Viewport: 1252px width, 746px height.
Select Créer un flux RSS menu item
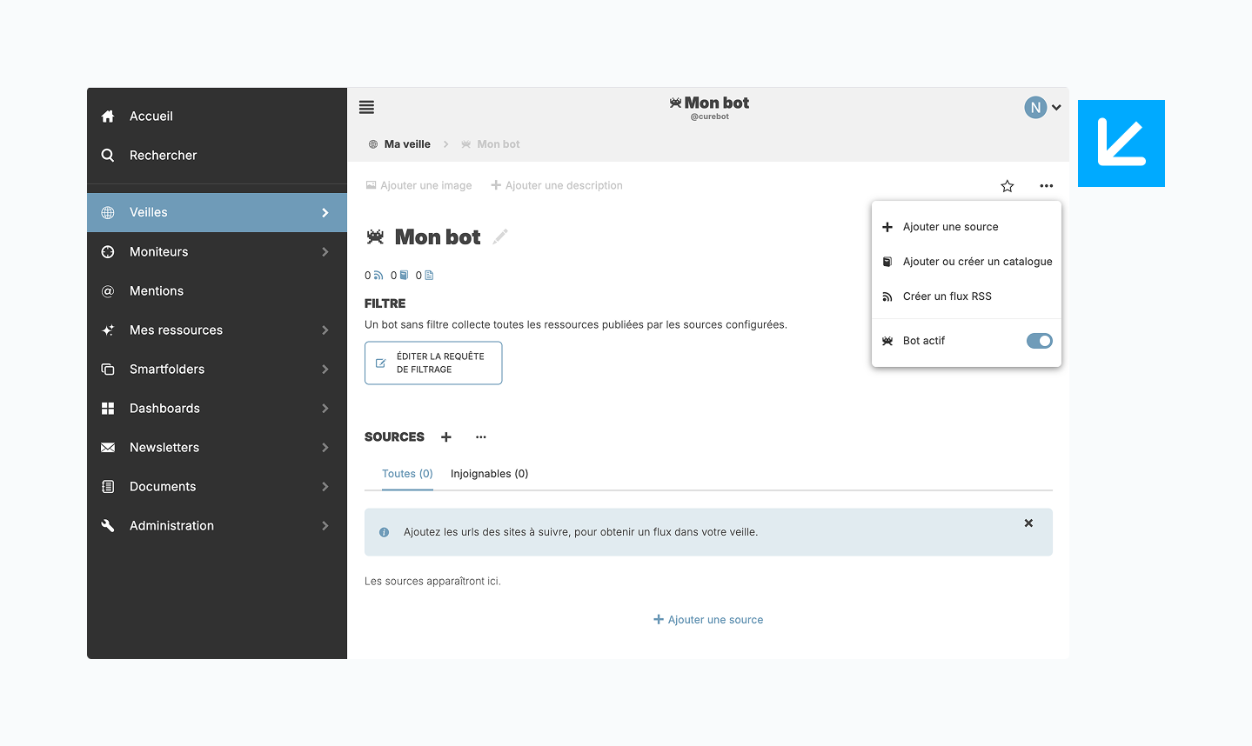tap(947, 296)
